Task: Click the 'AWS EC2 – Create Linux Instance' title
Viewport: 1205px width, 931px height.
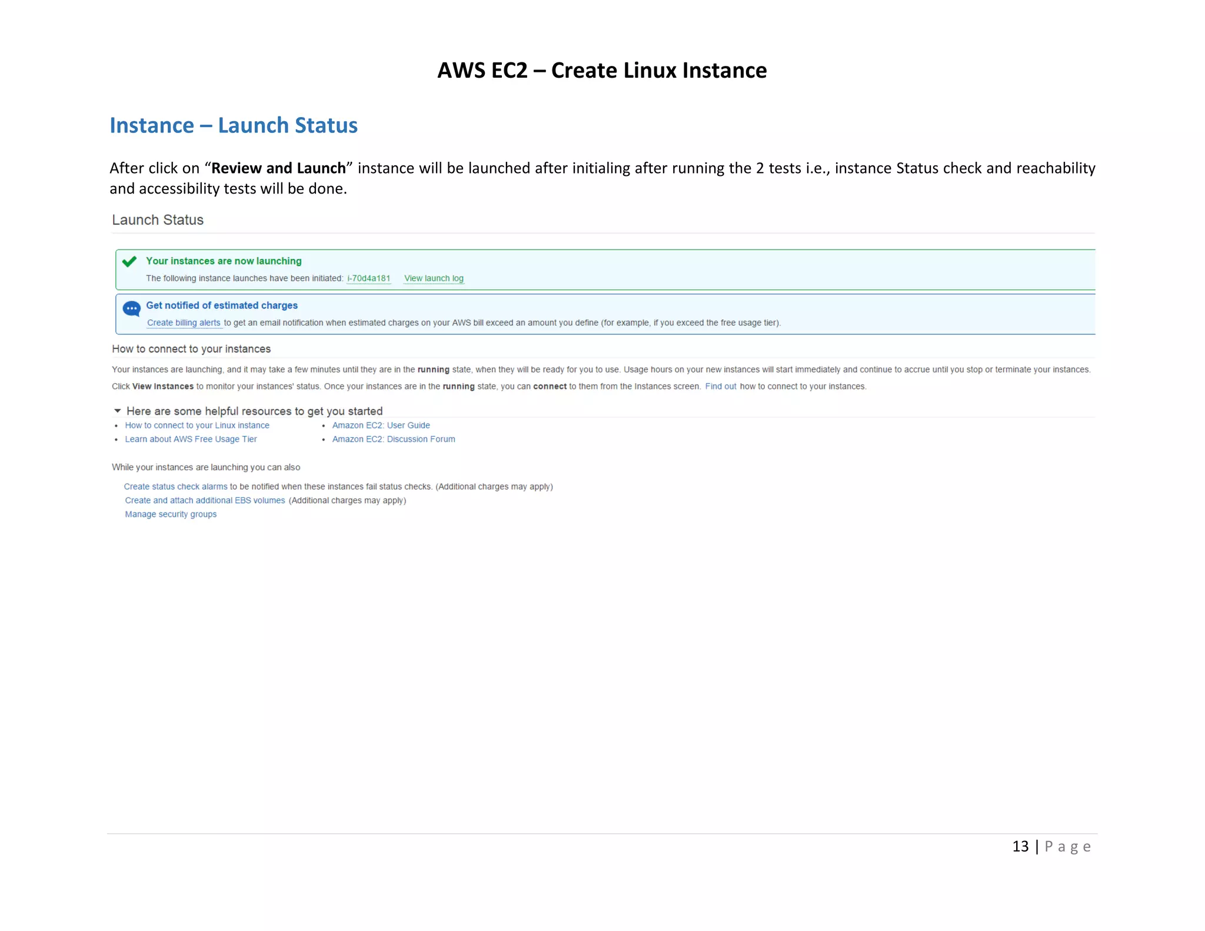Action: pos(602,71)
